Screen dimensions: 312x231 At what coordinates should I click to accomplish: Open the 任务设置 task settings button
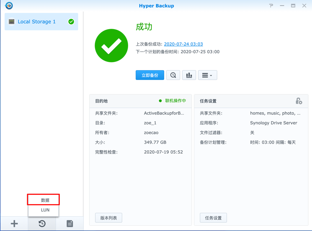coord(213,218)
